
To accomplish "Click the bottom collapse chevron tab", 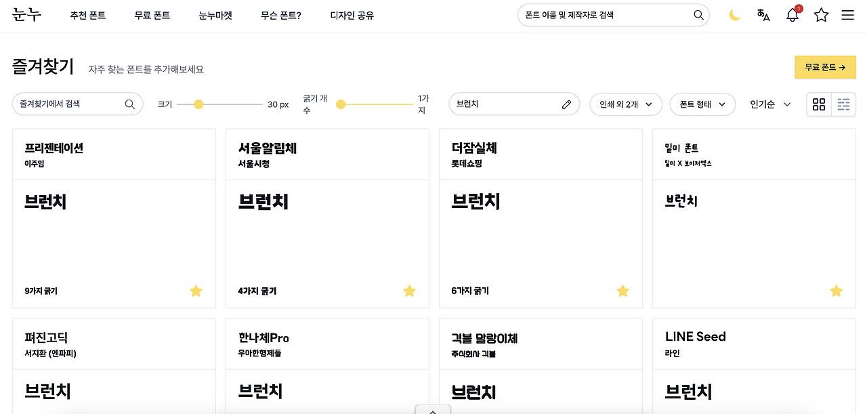I will coord(433,410).
